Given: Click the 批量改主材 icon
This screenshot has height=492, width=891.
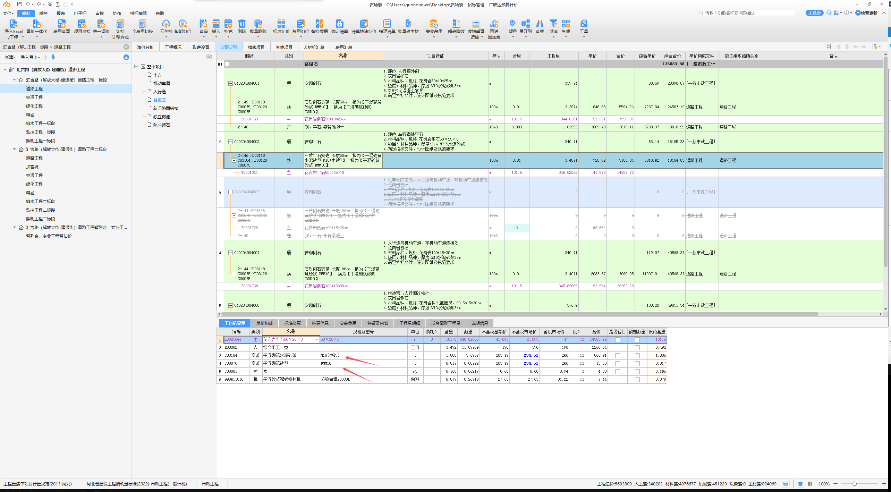Looking at the screenshot, I should (x=408, y=24).
